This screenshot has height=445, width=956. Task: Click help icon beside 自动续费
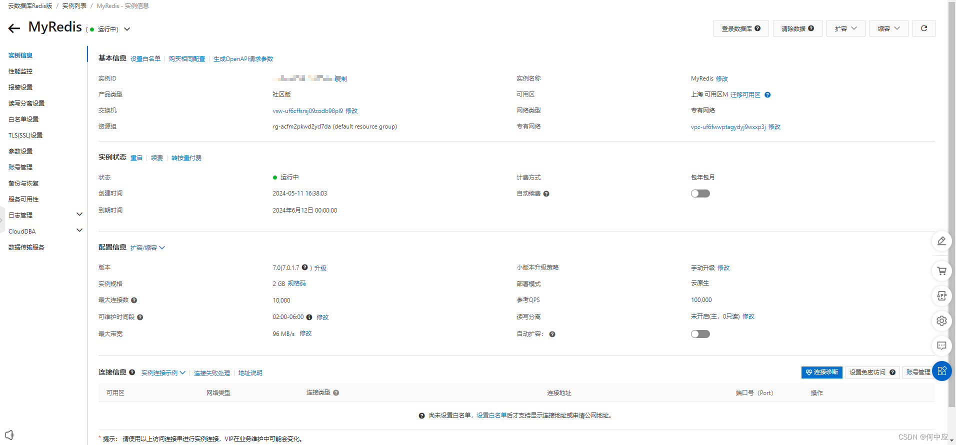click(x=546, y=194)
